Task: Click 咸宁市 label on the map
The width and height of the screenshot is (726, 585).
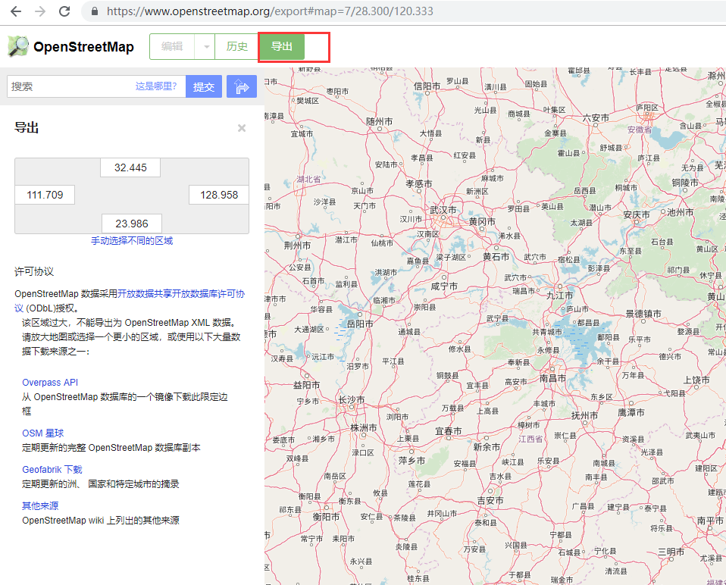Action: (x=444, y=286)
